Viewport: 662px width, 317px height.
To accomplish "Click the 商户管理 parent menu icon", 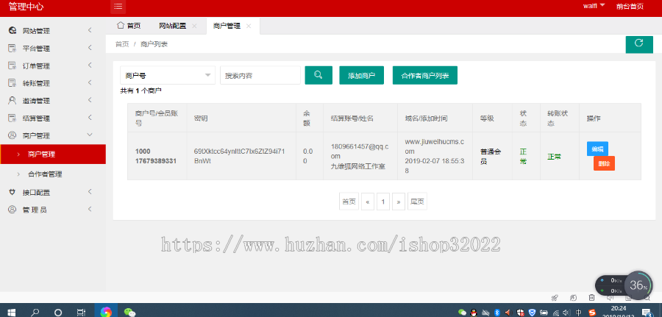I will coord(13,135).
